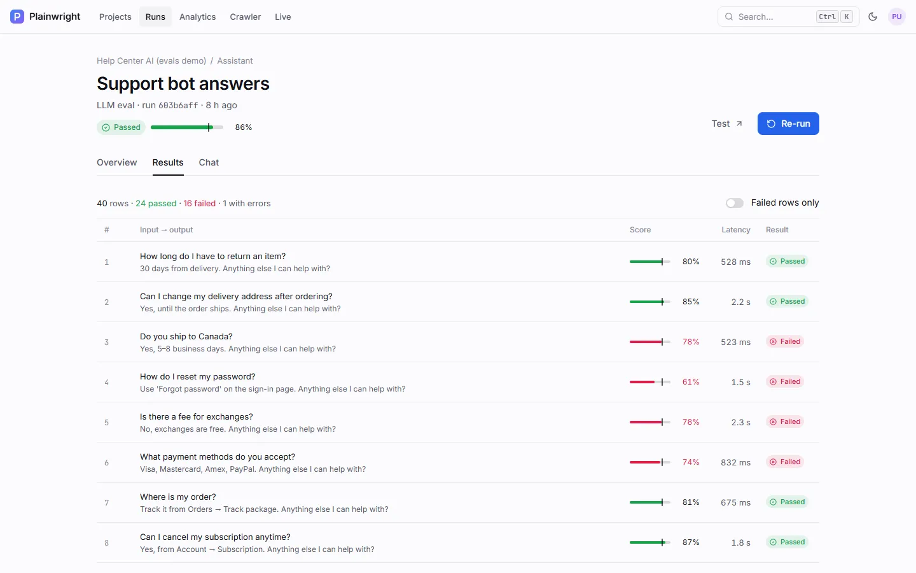The image size is (916, 573).
Task: Switch to the Live view
Action: 283,17
